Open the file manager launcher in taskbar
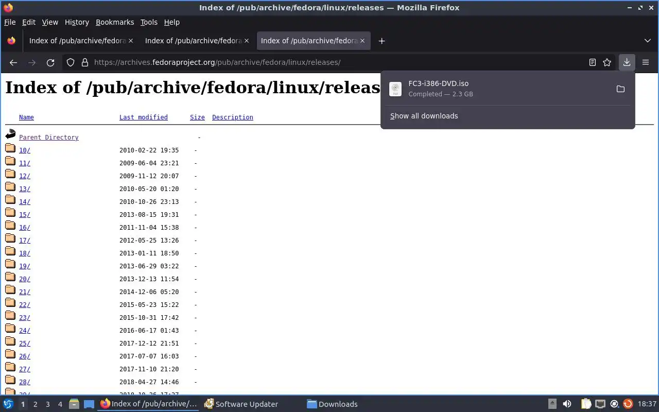The width and height of the screenshot is (659, 412). pos(74,404)
